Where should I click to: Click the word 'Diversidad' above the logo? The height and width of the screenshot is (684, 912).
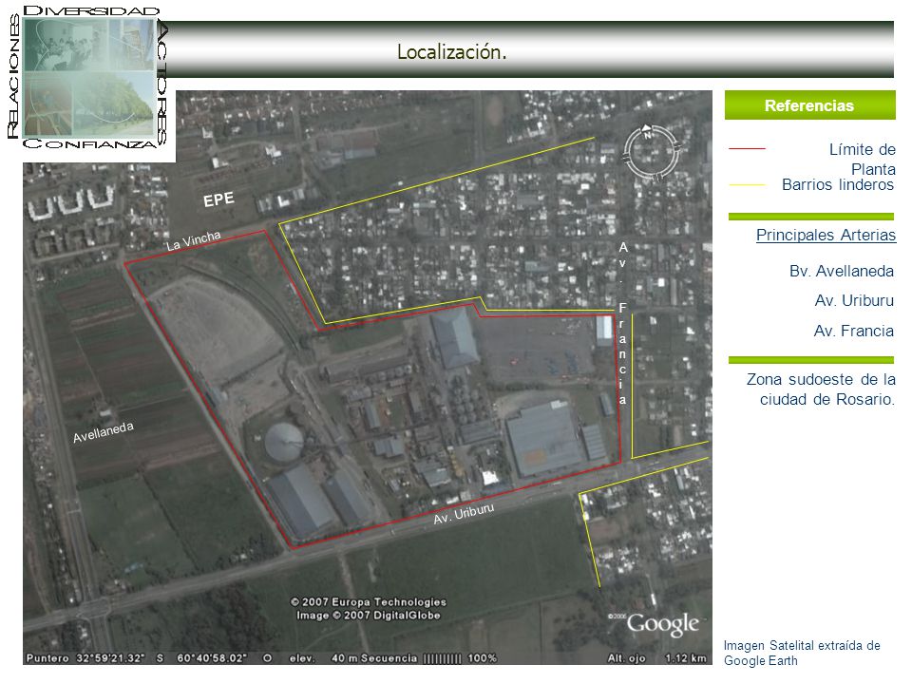point(91,11)
